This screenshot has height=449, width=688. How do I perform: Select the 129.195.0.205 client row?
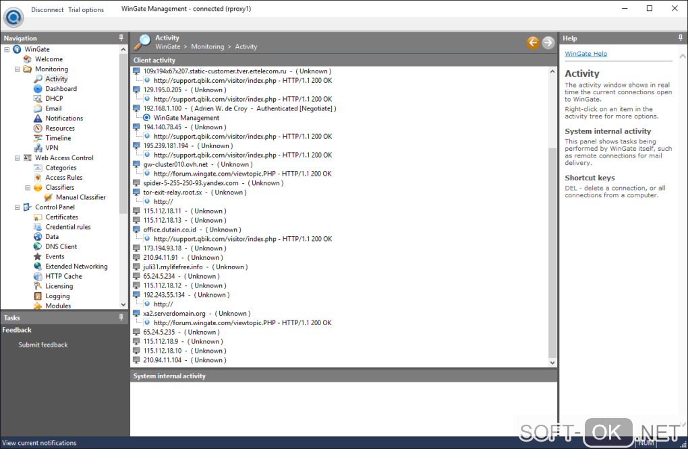tap(185, 90)
